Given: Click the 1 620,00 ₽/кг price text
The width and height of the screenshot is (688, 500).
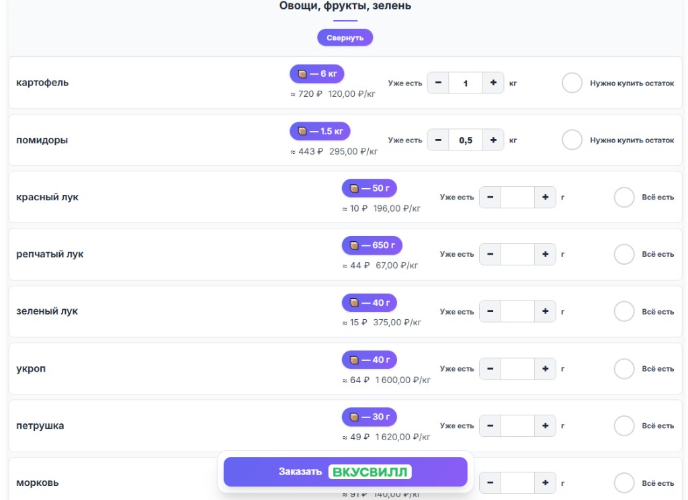Looking at the screenshot, I should click(x=403, y=437).
